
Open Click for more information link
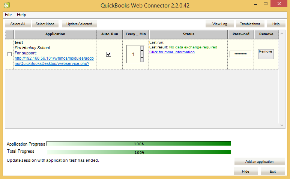click(x=172, y=52)
